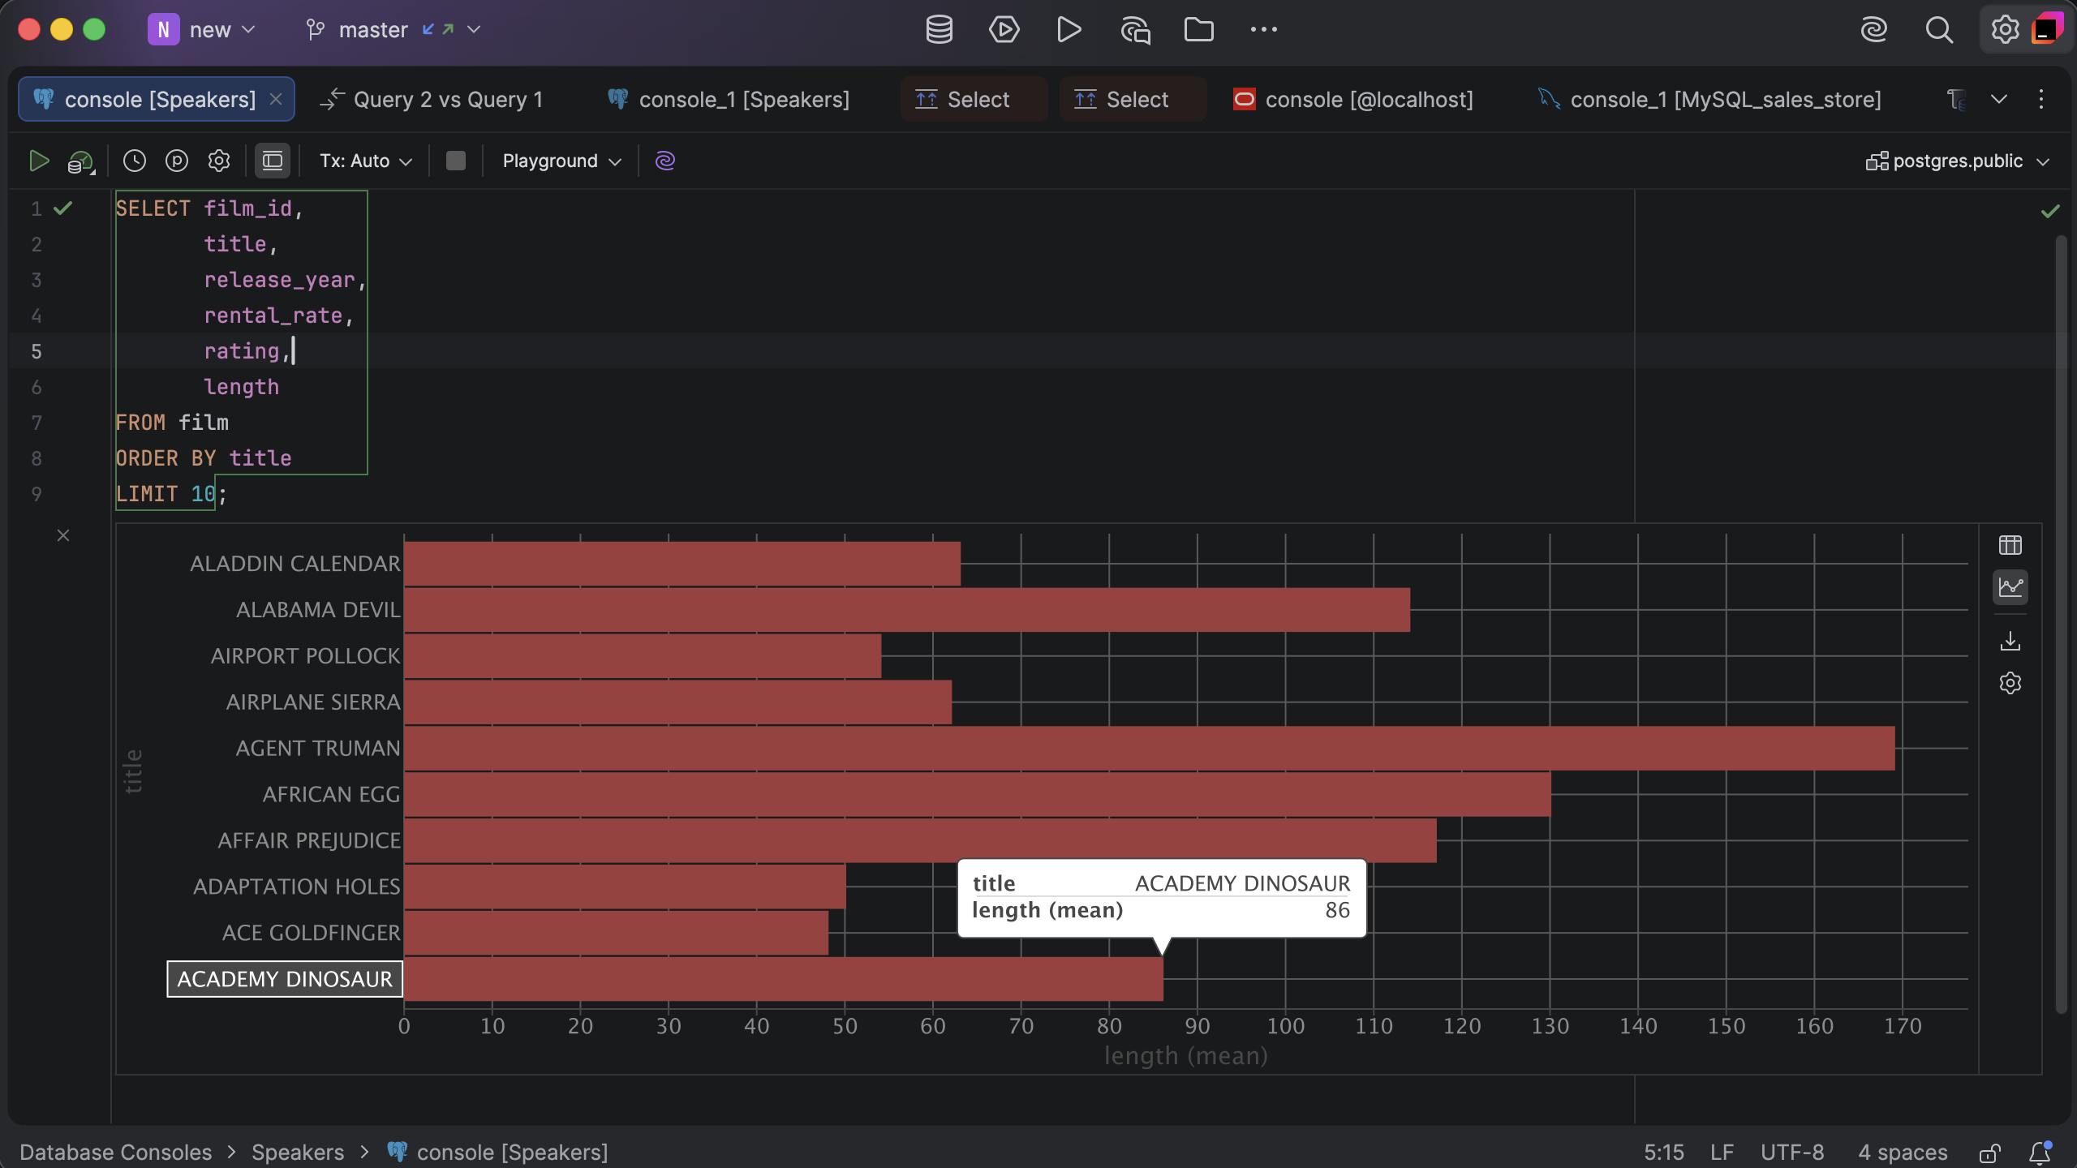Expand the Playground resolve mode dropdown
2077x1168 pixels.
[x=561, y=161]
